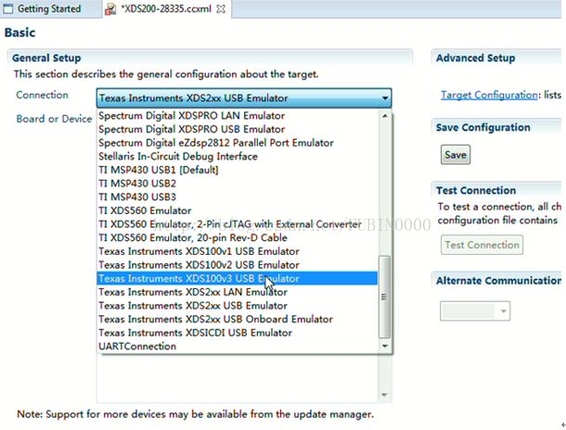This screenshot has height=430, width=566.
Task: Select XDS2xx USB Emulator in dropdown list
Action: pos(238,306)
